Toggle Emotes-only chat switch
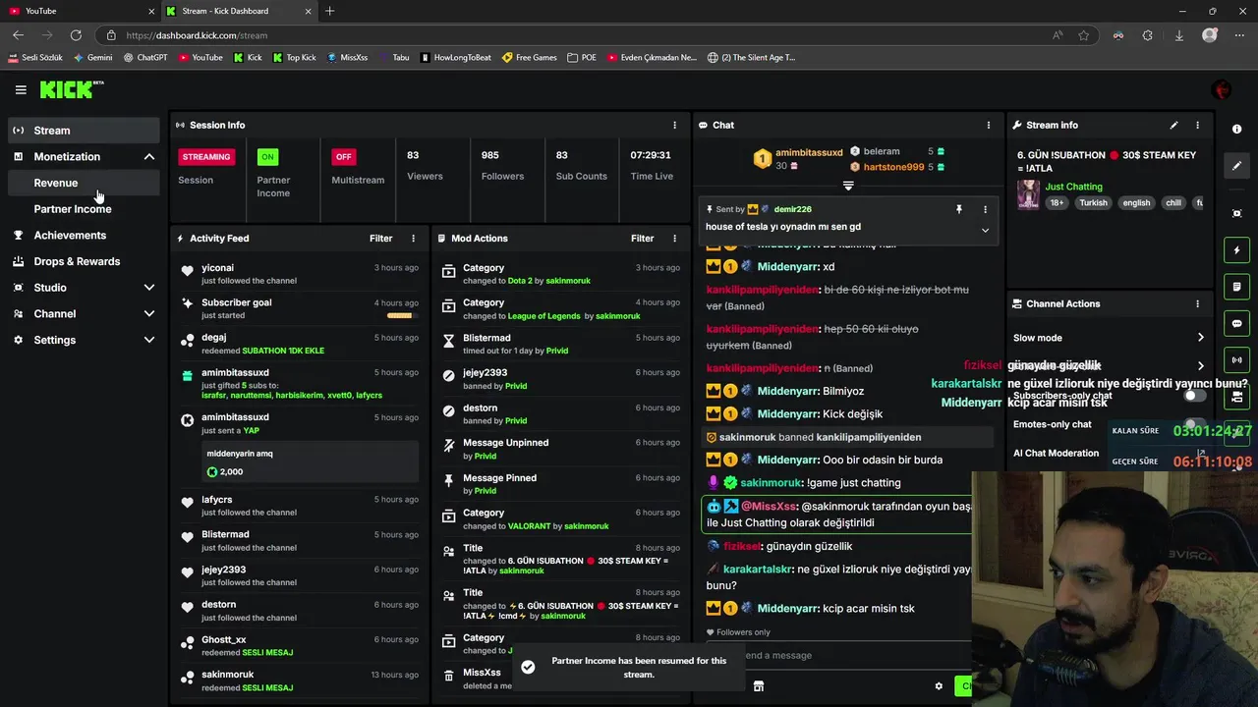 (1194, 424)
